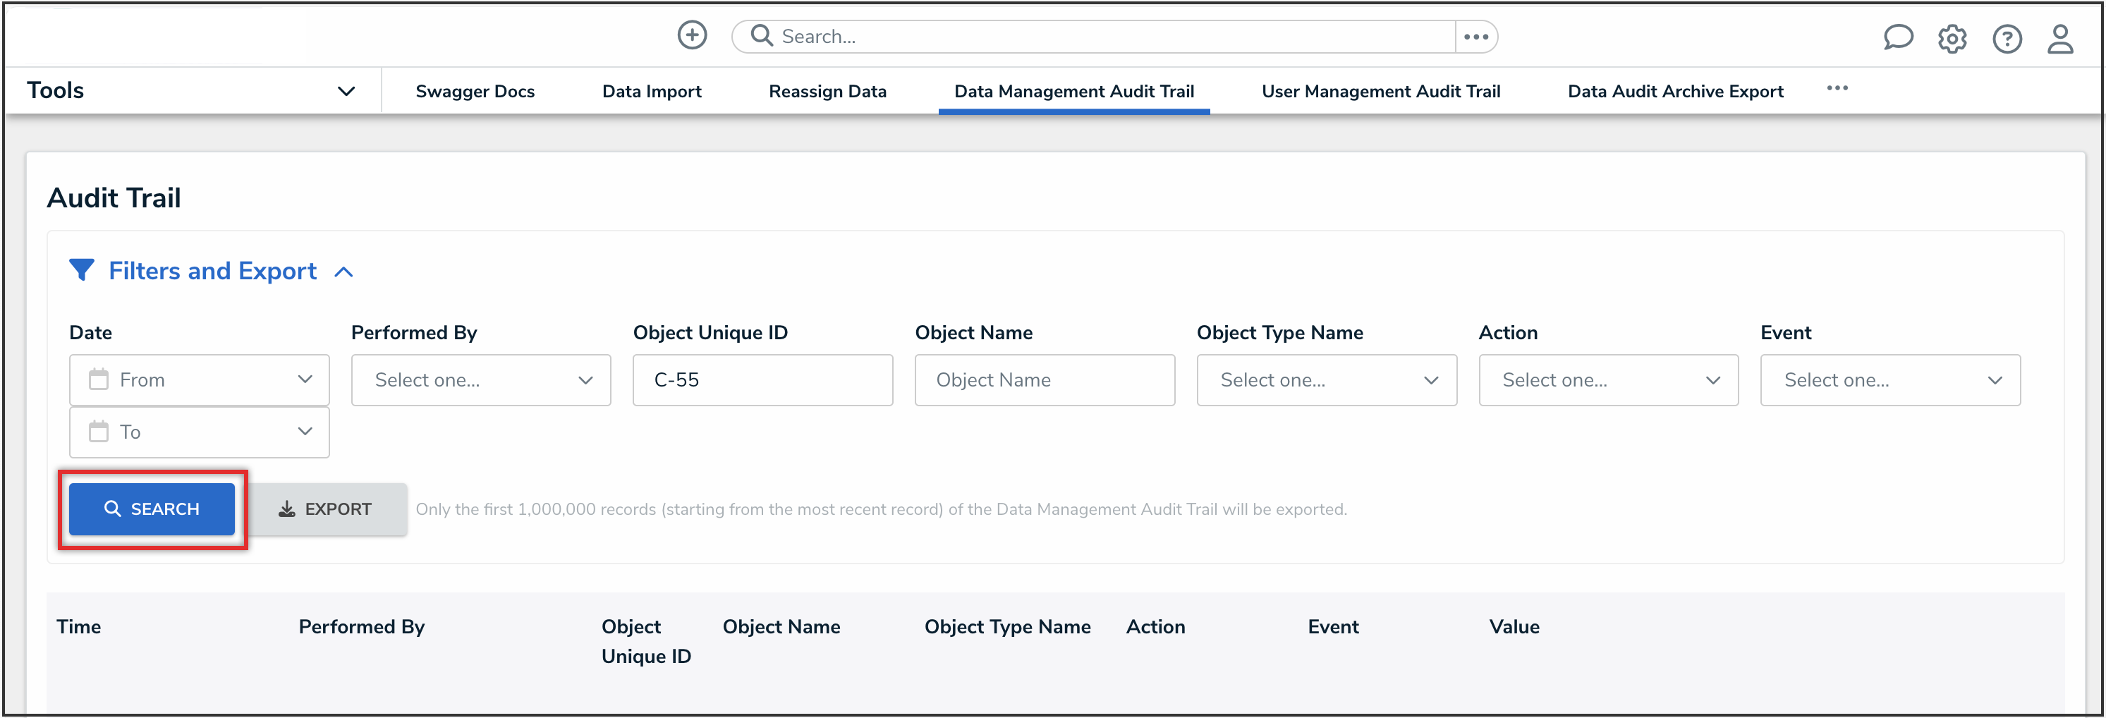This screenshot has height=718, width=2106.
Task: Click the search bar ellipsis options icon
Action: (1475, 37)
